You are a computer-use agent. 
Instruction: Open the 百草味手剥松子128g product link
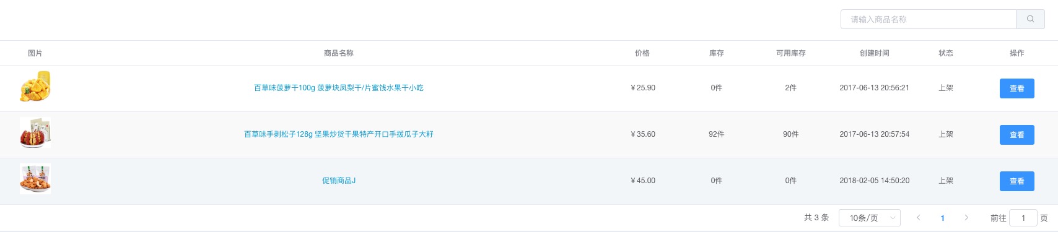[x=339, y=134]
